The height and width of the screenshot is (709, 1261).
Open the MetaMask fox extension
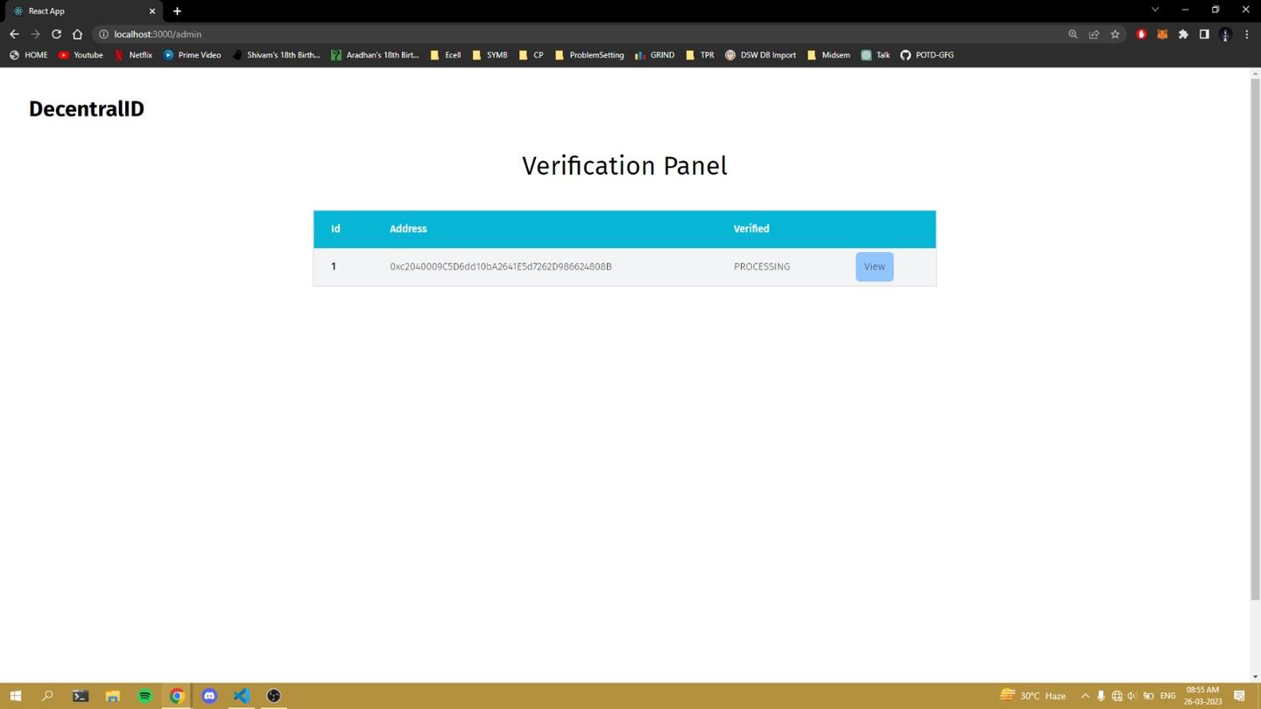[x=1162, y=34]
